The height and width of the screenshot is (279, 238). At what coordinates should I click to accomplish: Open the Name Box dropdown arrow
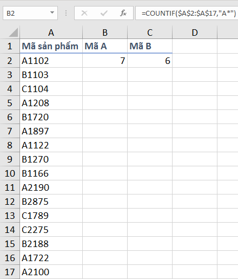pos(52,12)
